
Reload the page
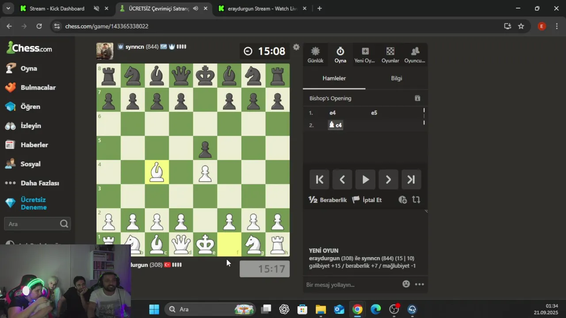(x=39, y=26)
